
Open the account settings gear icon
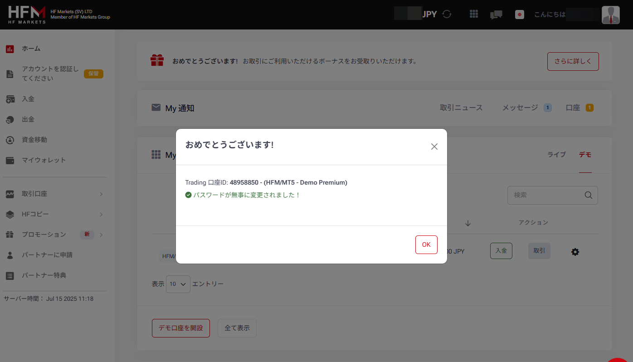(x=575, y=252)
